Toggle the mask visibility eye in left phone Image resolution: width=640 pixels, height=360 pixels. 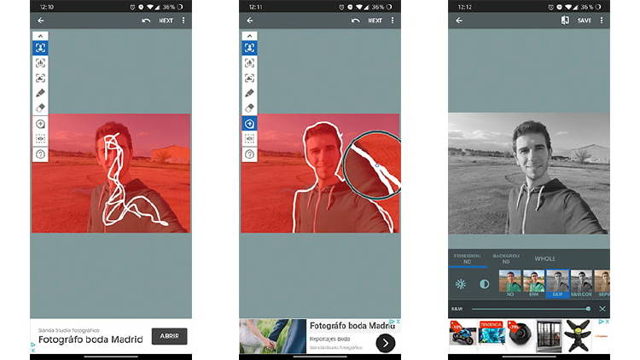click(x=40, y=138)
